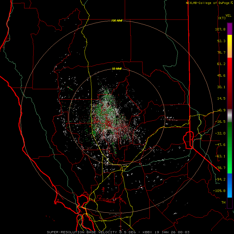Click the gray near-zero segment of color bar
This screenshot has height=234, width=234.
230,116
